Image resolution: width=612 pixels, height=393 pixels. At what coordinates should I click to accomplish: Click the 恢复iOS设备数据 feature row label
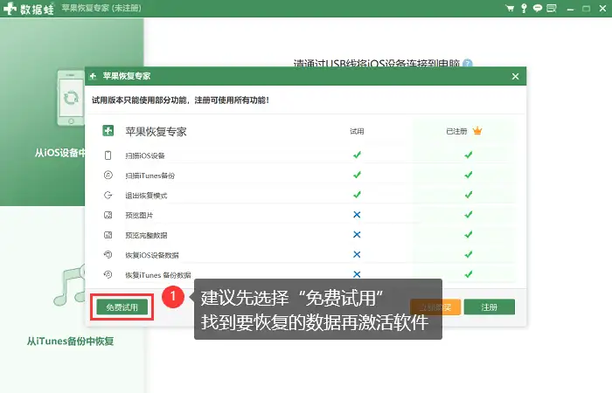tap(152, 255)
